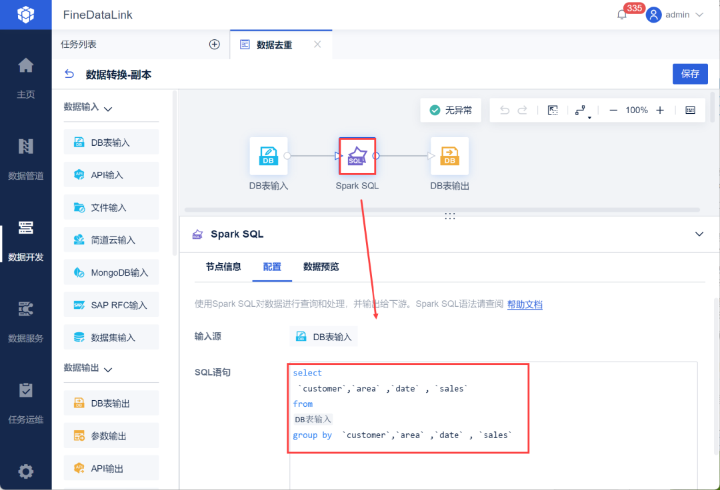Collapse the Spark SQL configuration panel
Image resolution: width=720 pixels, height=490 pixels.
click(x=699, y=234)
